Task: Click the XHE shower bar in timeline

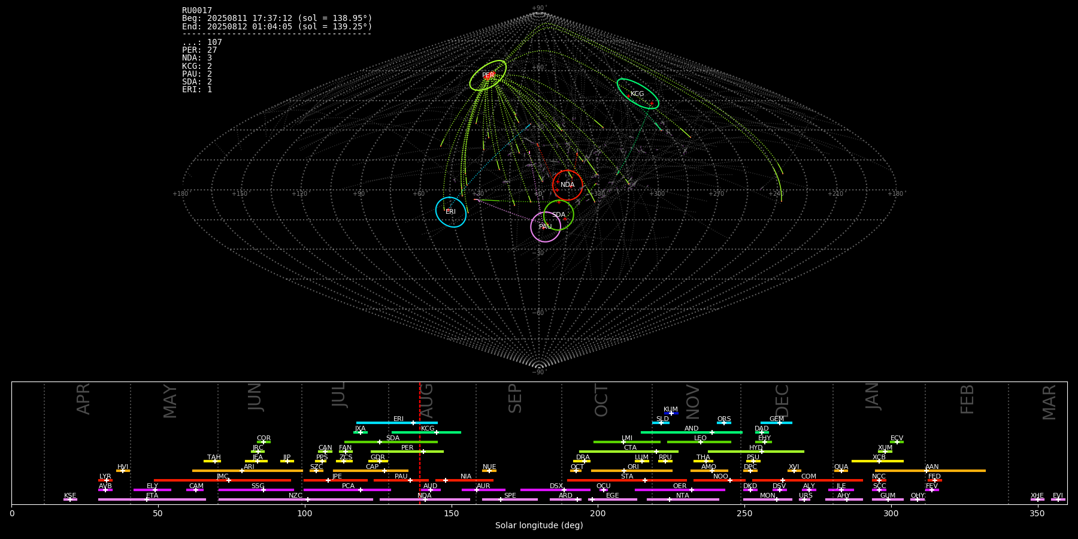Action: pos(1037,499)
